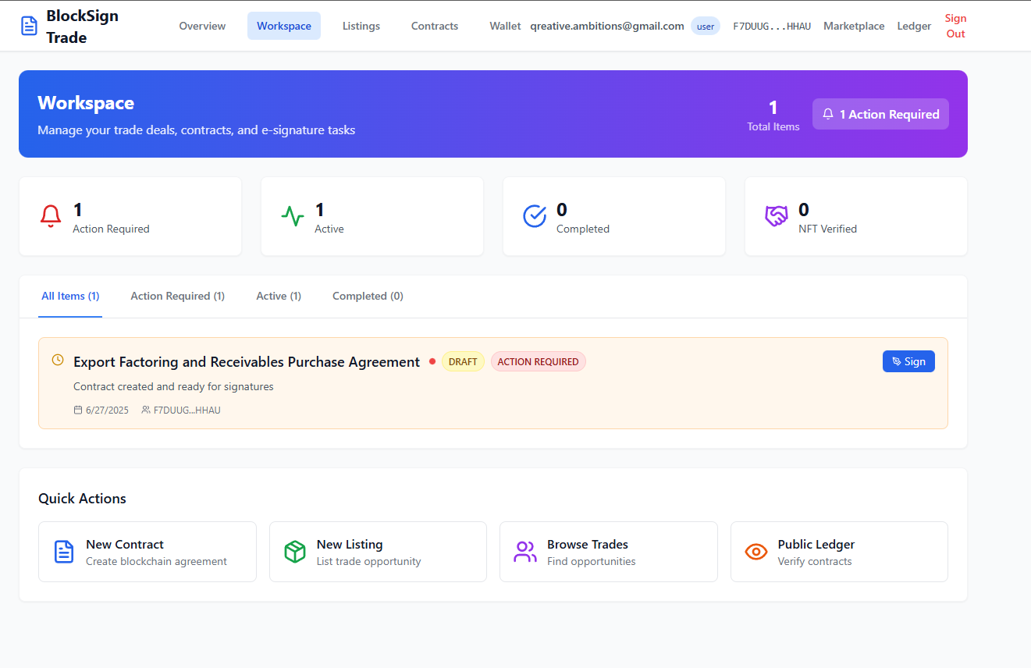Image resolution: width=1031 pixels, height=668 pixels.
Task: Open the Contracts section
Action: click(435, 26)
